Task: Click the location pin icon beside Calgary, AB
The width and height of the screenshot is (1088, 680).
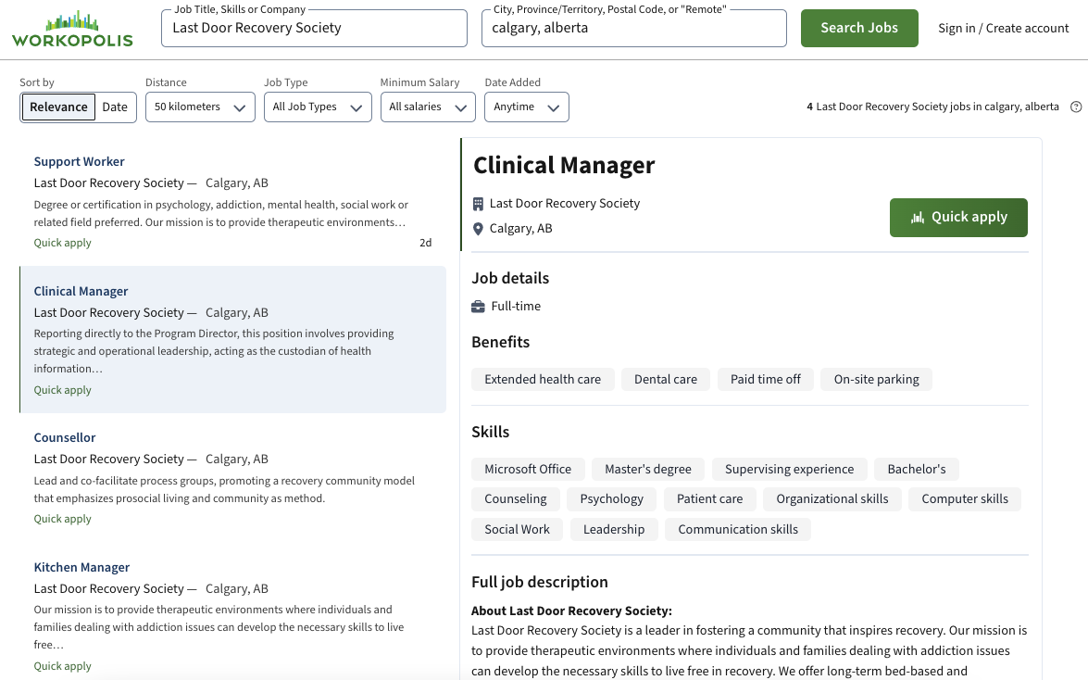Action: (478, 228)
